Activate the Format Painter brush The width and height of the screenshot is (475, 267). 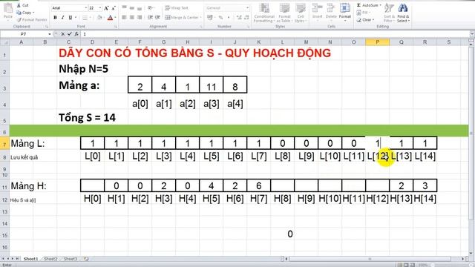[x=32, y=20]
